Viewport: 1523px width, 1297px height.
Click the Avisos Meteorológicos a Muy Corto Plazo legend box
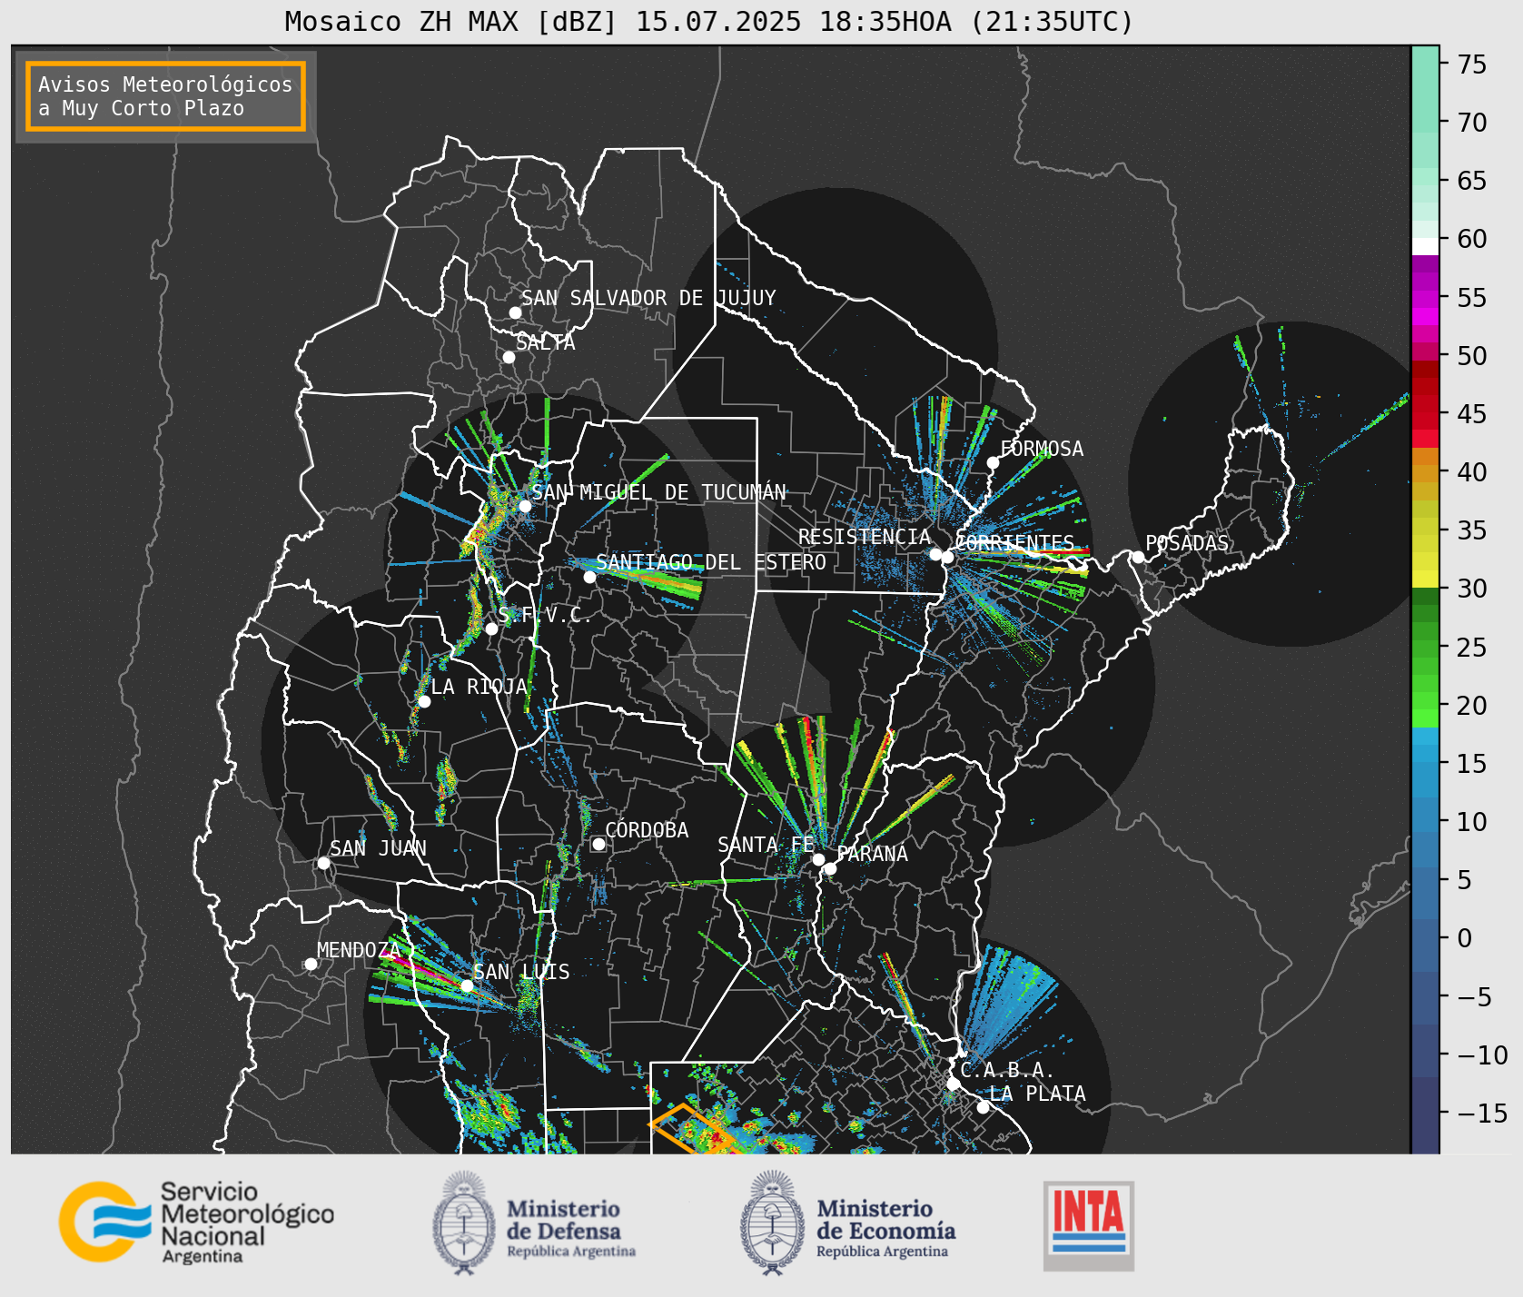coord(165,96)
